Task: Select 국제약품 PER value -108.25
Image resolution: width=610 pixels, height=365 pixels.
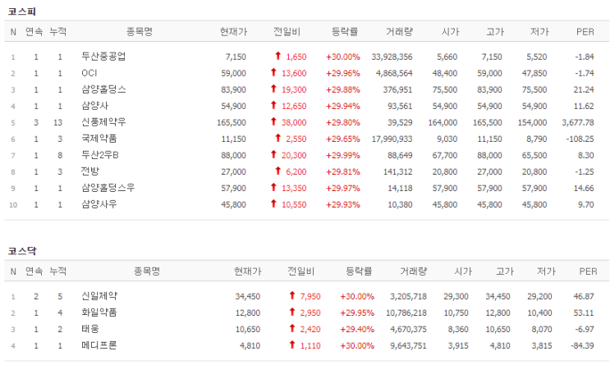Action: pyautogui.click(x=580, y=139)
